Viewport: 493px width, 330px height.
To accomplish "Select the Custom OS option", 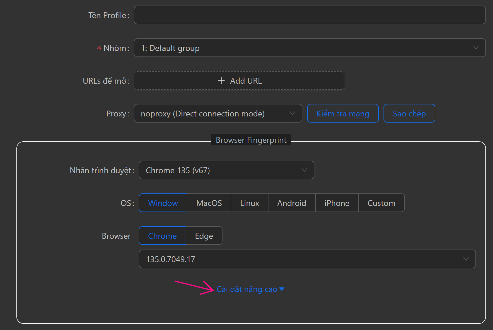I will [381, 203].
